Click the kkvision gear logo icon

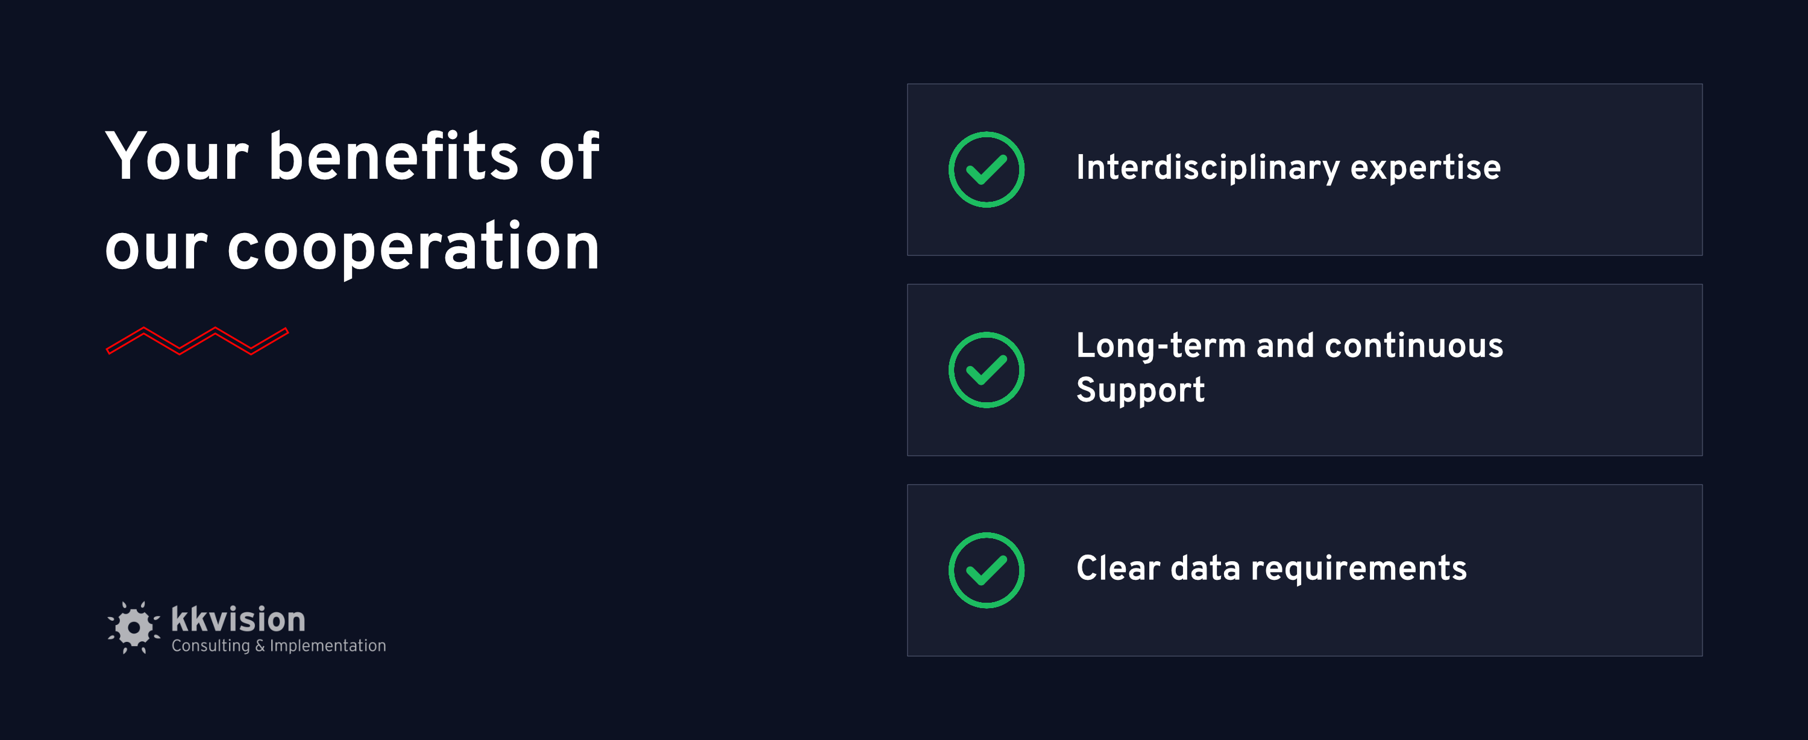click(133, 627)
